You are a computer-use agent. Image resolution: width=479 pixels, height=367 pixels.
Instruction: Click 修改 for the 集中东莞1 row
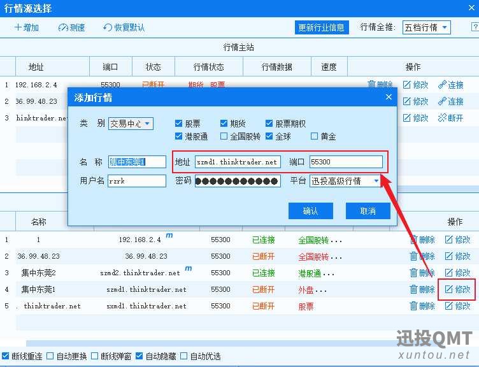click(457, 289)
